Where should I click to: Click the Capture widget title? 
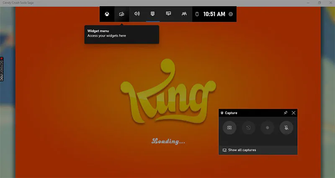pyautogui.click(x=231, y=113)
